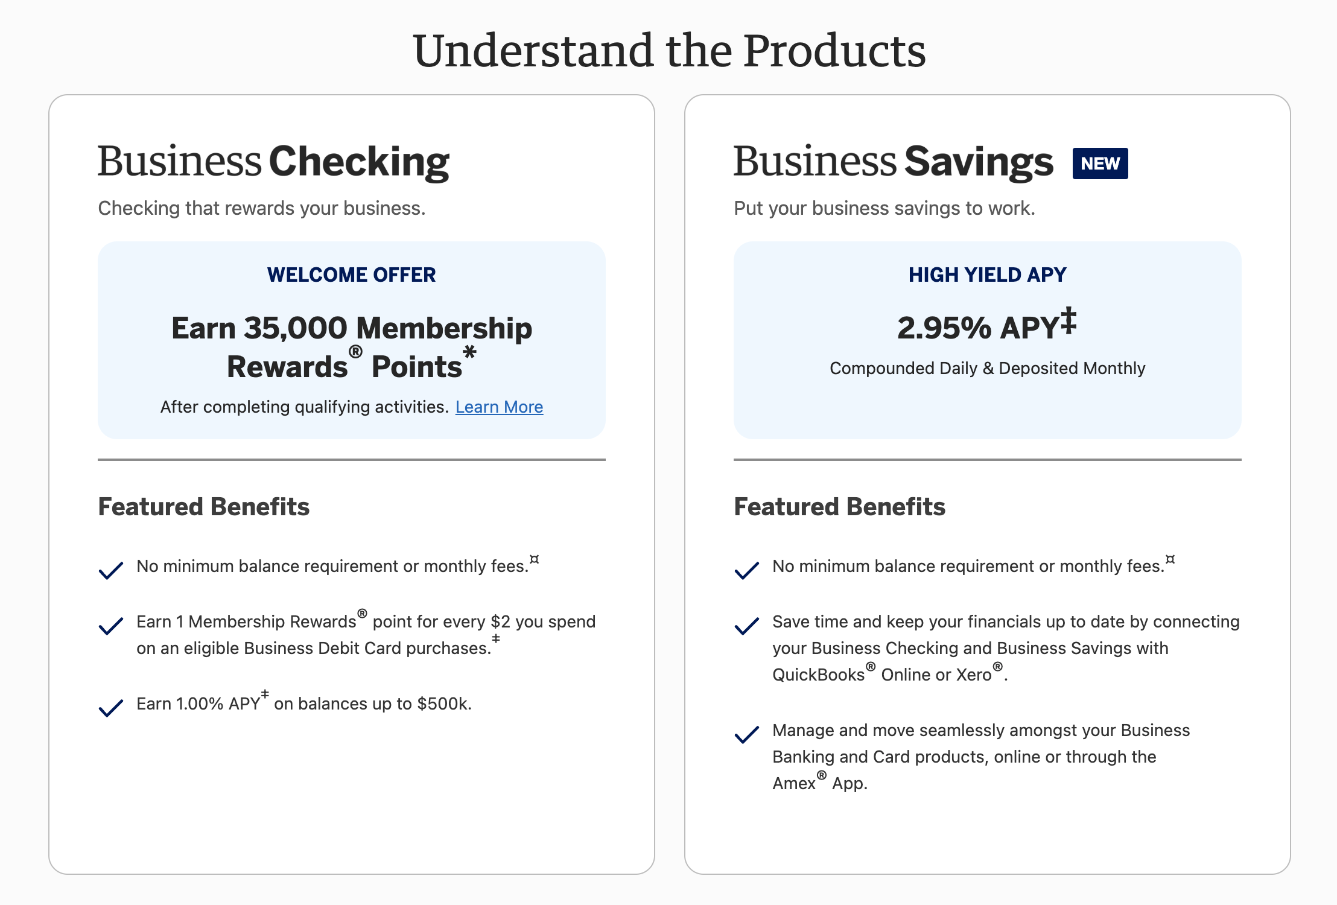This screenshot has height=905, width=1337.
Task: Click Earn 35,000 Membership Rewards Points text
Action: 352,346
